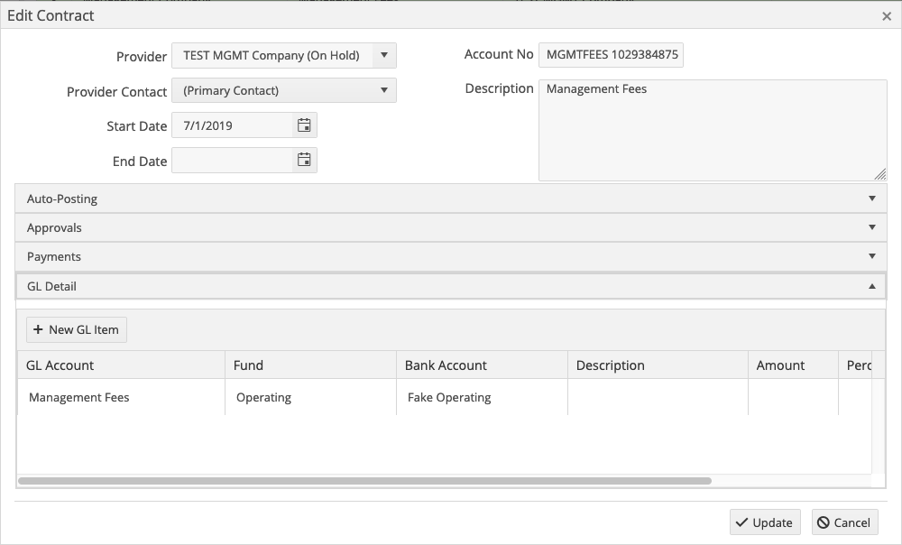
Task: Close the Edit Contract dialog
Action: [x=887, y=16]
